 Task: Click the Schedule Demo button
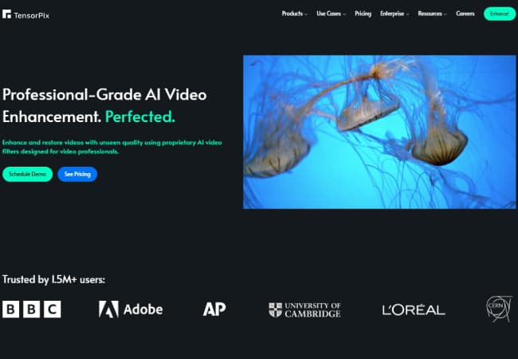click(x=27, y=174)
